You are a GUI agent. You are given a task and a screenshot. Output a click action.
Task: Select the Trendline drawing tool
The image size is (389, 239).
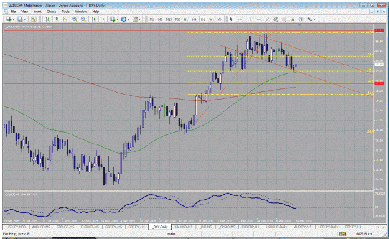point(267,19)
